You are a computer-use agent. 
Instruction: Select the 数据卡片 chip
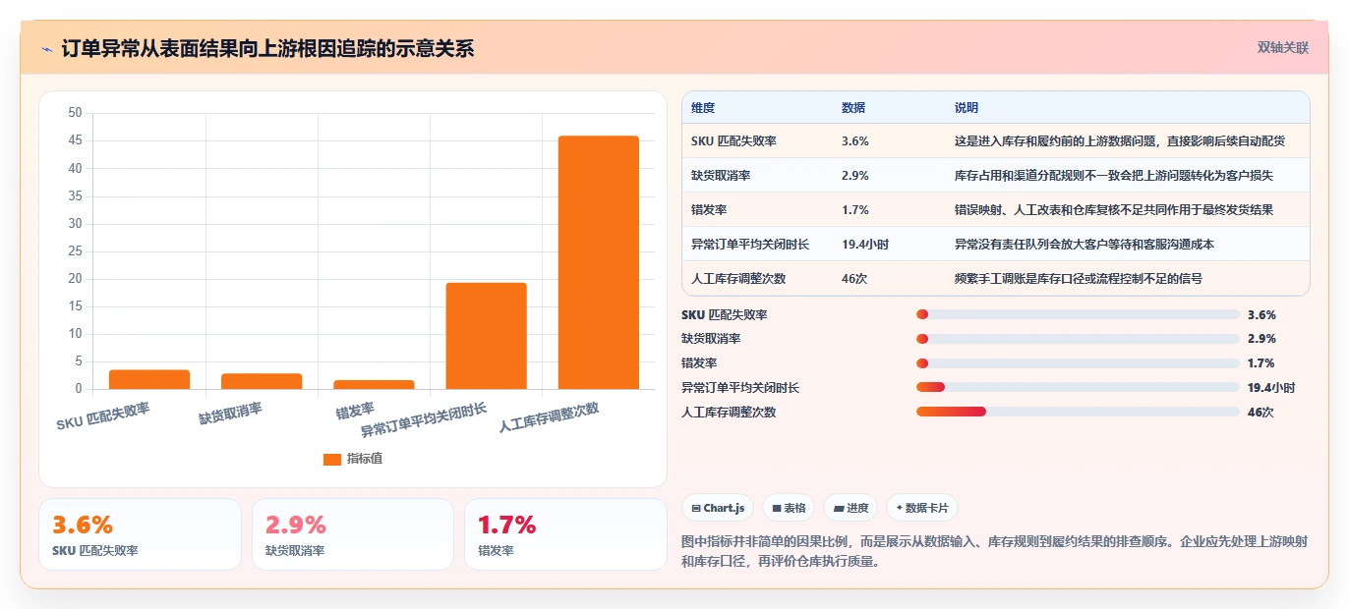922,508
